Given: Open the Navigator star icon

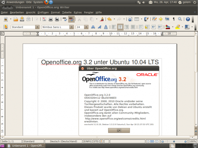Looking at the screenshot, I should 161,19.
